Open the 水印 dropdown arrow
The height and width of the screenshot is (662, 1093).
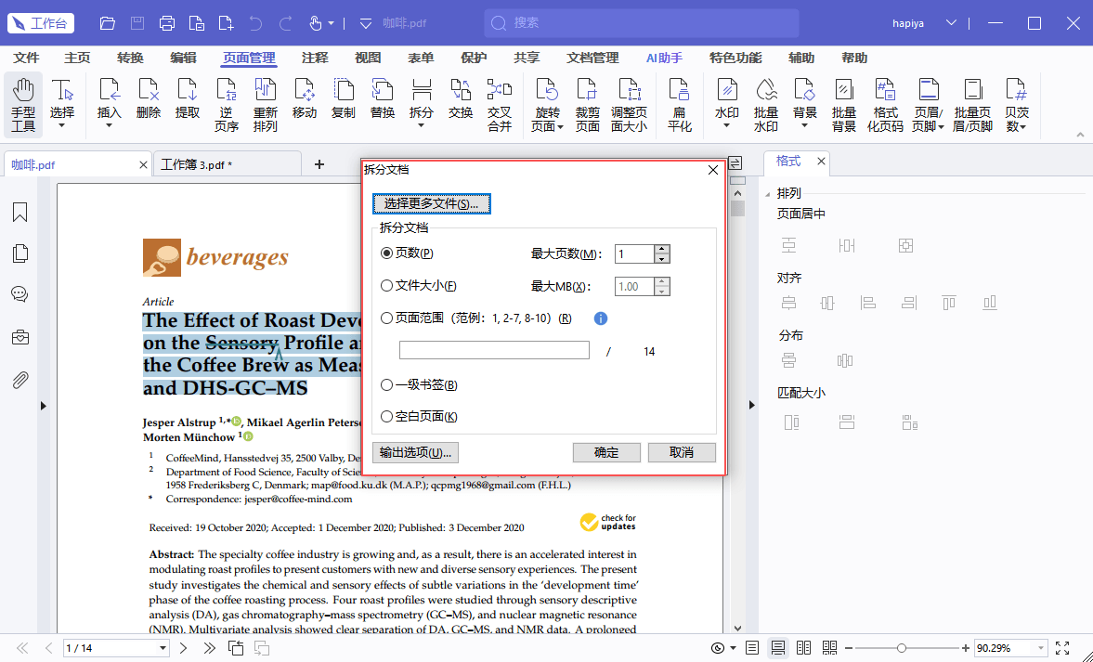click(x=726, y=126)
